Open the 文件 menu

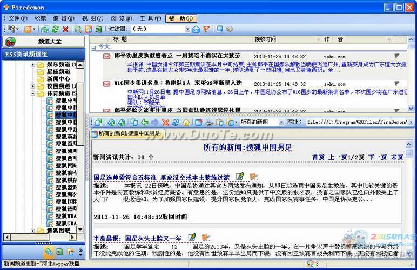coord(17,18)
